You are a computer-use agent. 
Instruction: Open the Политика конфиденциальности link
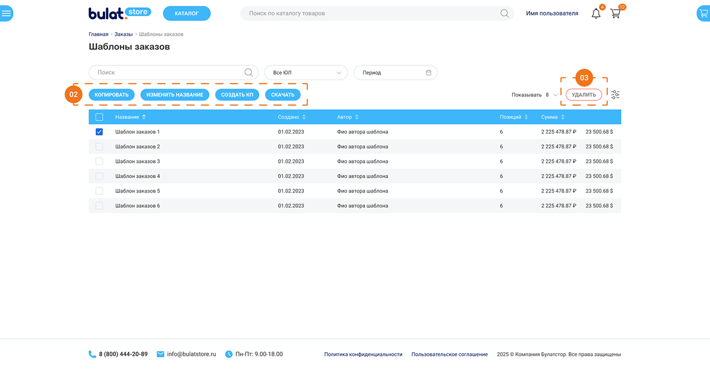[x=363, y=355]
